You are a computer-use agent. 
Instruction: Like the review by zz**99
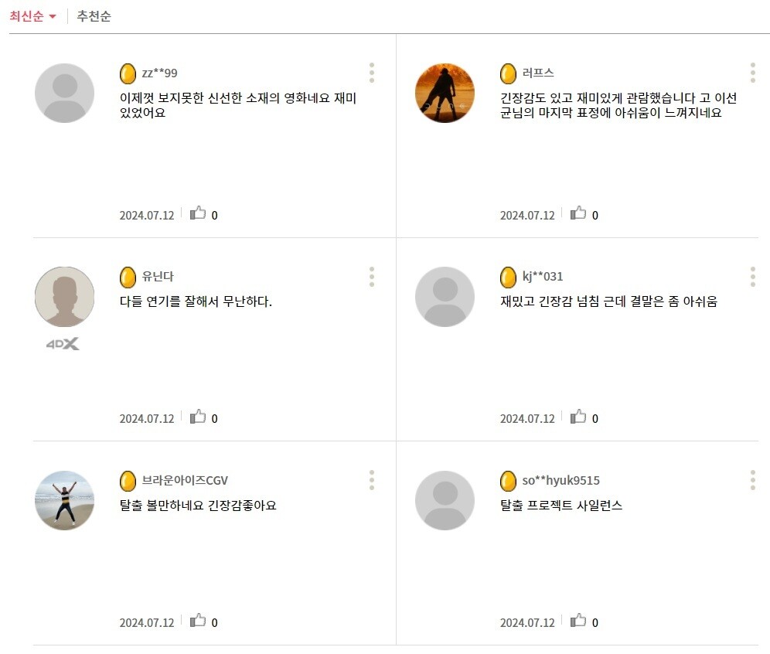[199, 213]
